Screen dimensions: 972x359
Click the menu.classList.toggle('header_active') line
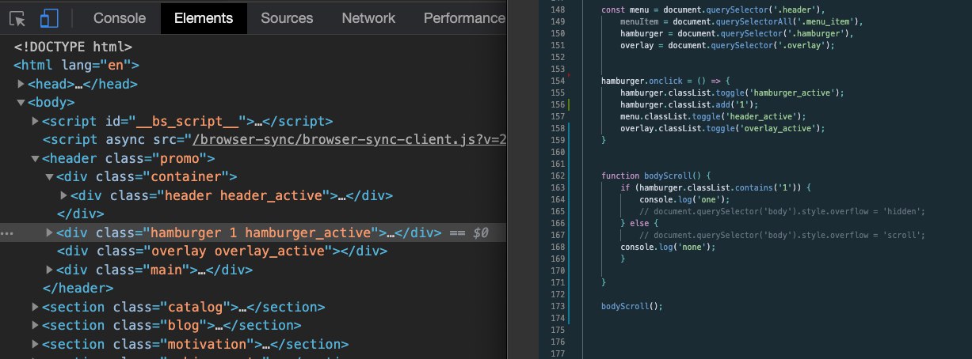714,116
